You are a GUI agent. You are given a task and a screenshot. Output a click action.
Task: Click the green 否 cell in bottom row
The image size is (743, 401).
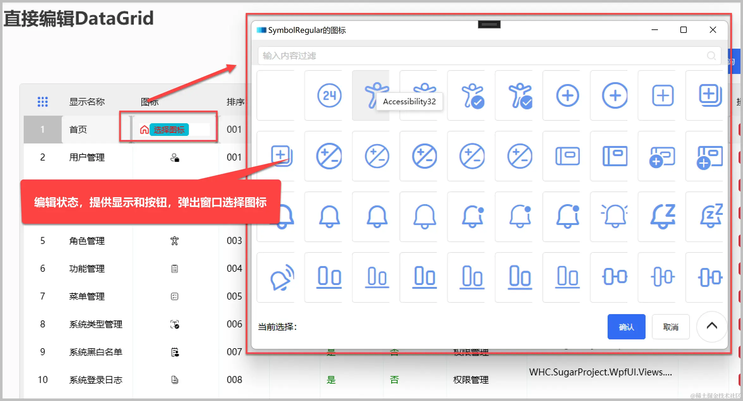[394, 380]
